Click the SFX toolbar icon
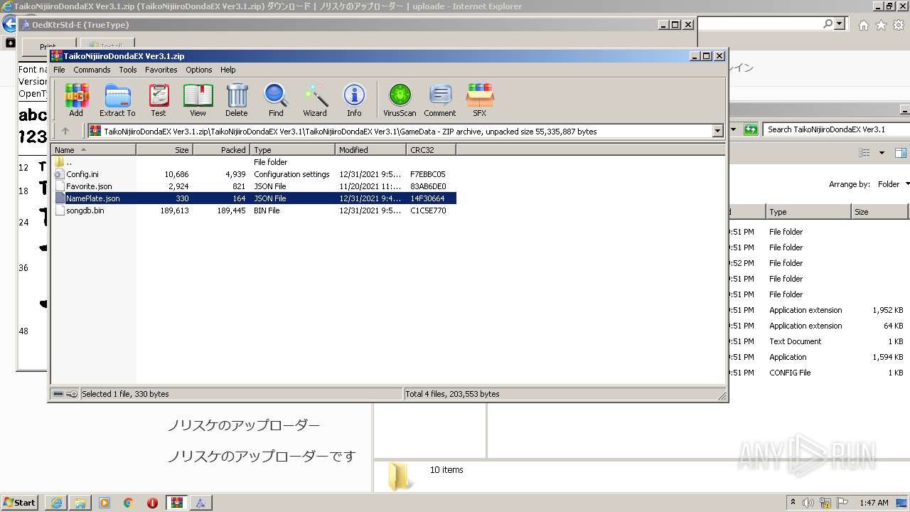 (480, 100)
